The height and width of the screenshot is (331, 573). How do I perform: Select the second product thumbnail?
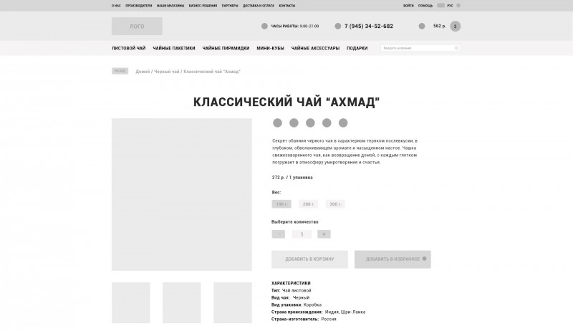coord(182,302)
